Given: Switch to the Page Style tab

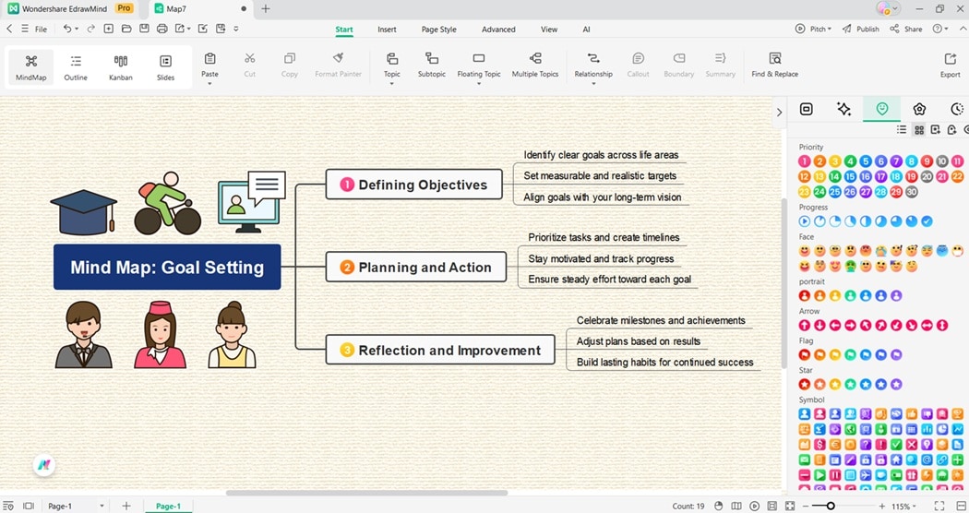Looking at the screenshot, I should click(x=438, y=29).
